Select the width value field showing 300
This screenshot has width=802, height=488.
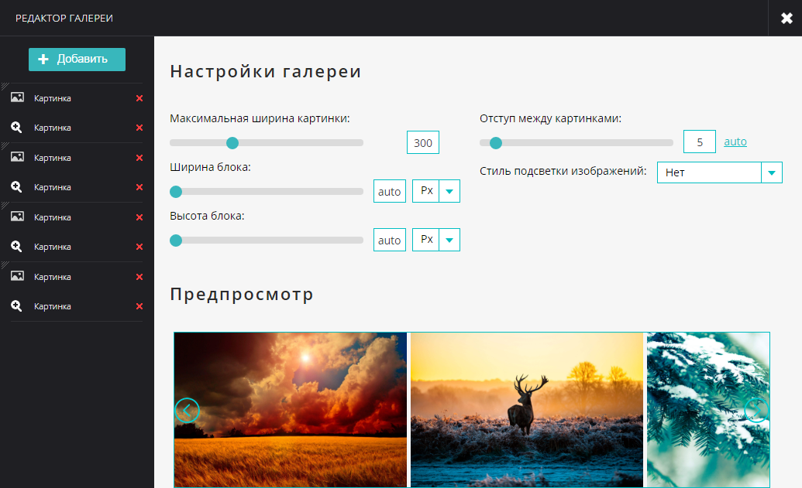[x=422, y=142]
